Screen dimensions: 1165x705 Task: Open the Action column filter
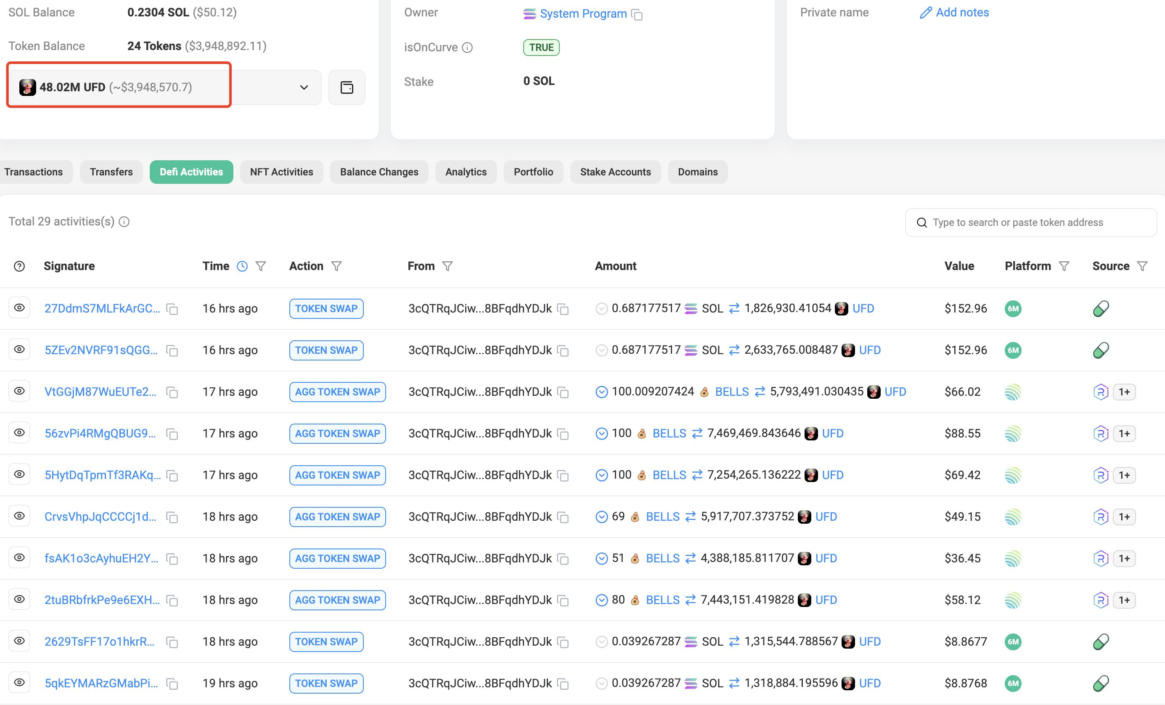pos(336,266)
